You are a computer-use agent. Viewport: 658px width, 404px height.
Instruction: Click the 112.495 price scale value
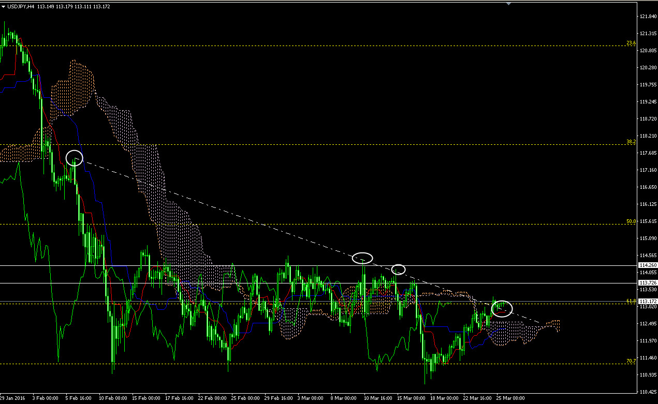tap(648, 324)
